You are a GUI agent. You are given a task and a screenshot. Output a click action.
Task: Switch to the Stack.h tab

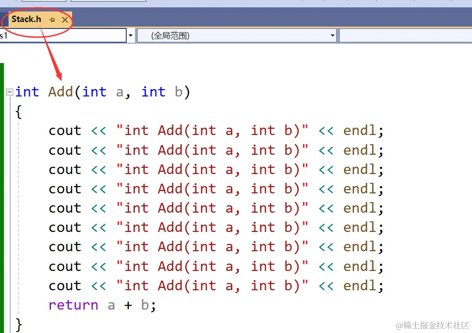click(26, 19)
